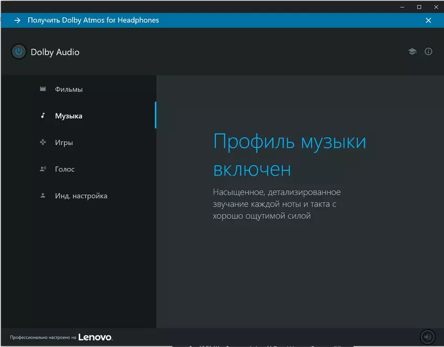Click the person icon for Инд. настройка
The width and height of the screenshot is (444, 347).
(43, 195)
